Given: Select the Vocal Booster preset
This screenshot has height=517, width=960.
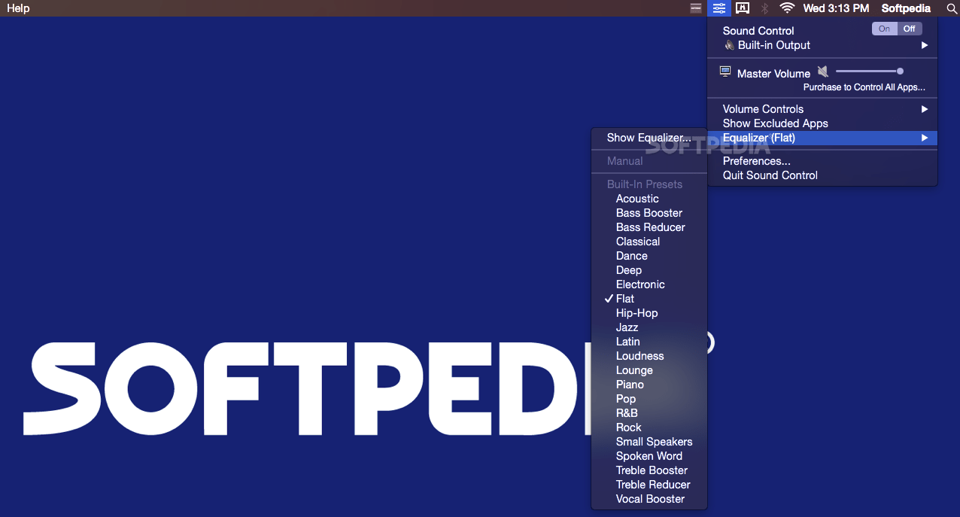Looking at the screenshot, I should coord(650,499).
